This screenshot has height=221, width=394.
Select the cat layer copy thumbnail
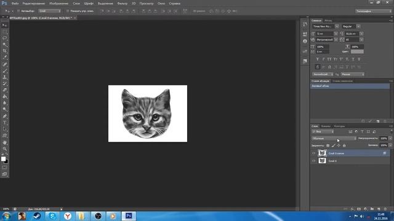[x=322, y=153]
